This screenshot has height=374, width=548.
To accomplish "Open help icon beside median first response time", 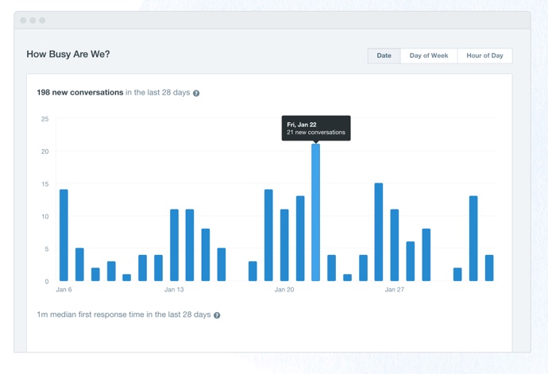I will tap(217, 315).
